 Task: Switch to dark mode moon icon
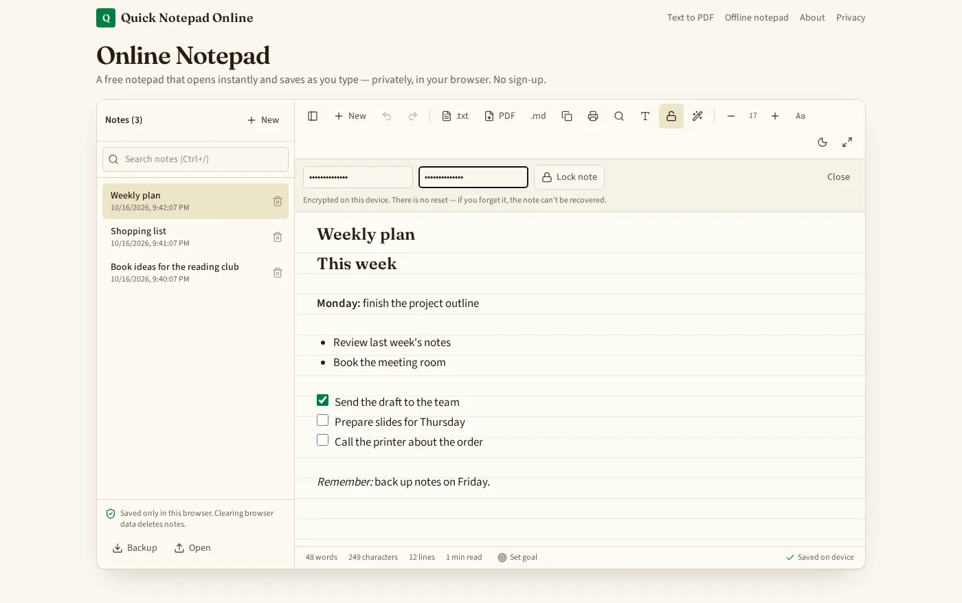[x=823, y=142]
